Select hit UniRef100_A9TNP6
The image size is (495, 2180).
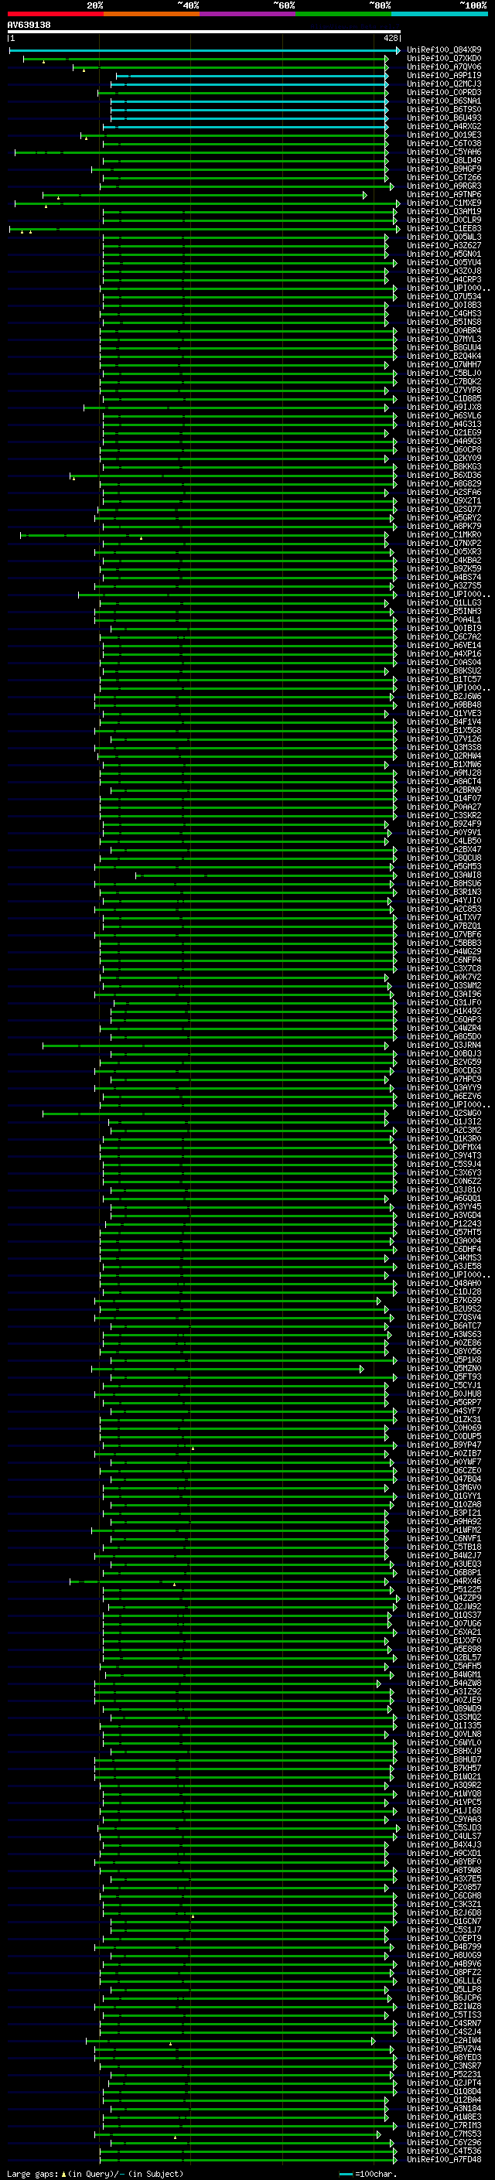click(443, 196)
